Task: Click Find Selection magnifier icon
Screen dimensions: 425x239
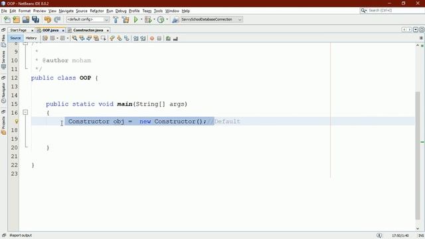Action: coord(74,39)
